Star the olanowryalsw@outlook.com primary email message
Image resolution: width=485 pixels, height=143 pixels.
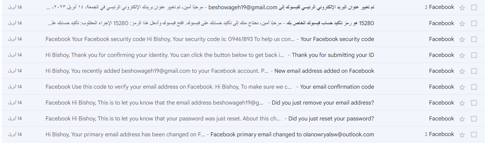(462, 135)
